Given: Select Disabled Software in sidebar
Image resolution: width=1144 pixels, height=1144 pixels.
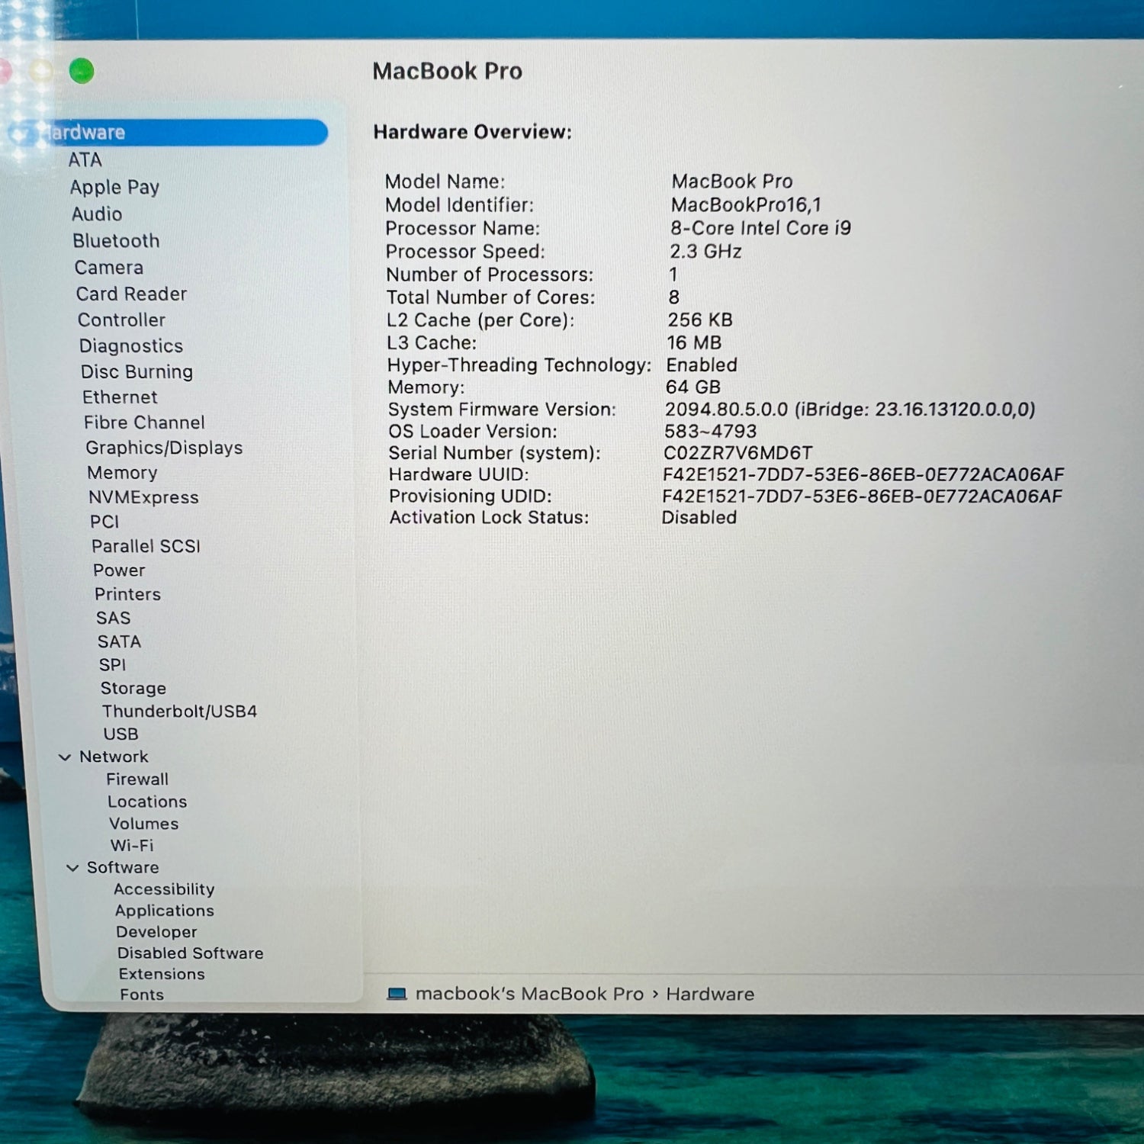Looking at the screenshot, I should 190,953.
